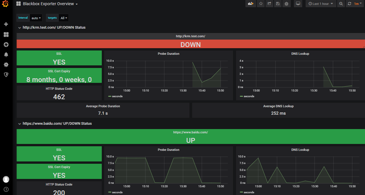
Task: Open the krm HTTP Status Code panel title
Action: [x=59, y=89]
